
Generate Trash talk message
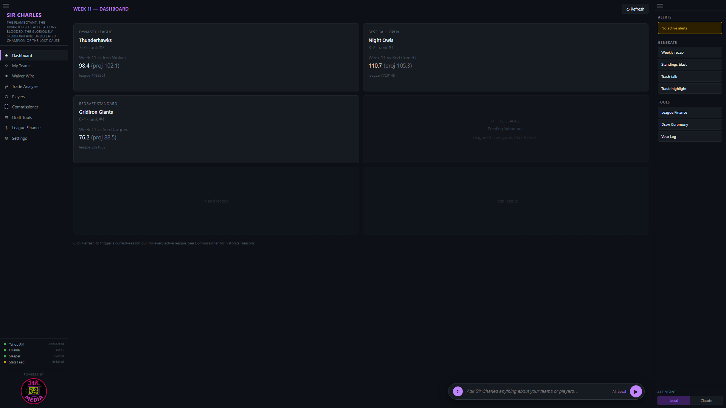pos(690,76)
